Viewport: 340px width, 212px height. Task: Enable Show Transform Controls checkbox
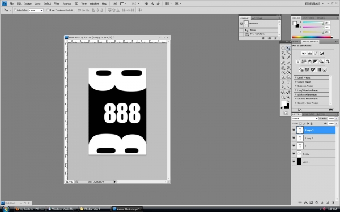pos(48,10)
